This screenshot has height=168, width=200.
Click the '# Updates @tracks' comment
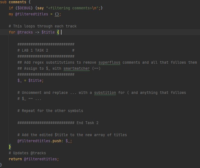(27, 153)
